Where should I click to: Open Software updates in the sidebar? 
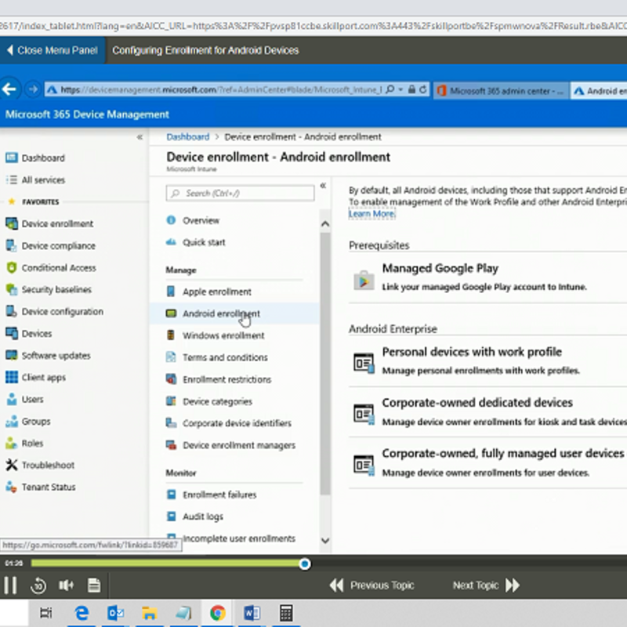click(48, 356)
